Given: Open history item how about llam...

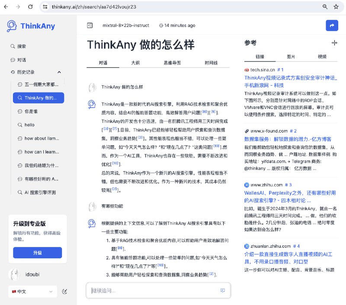Looking at the screenshot, I should coord(38,138).
